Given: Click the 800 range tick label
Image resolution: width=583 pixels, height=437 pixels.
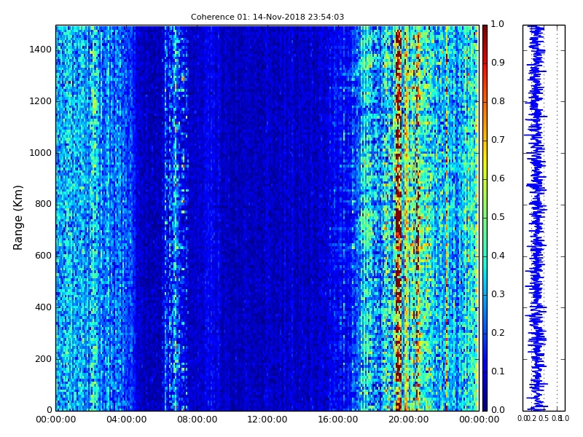Looking at the screenshot, I should (x=43, y=204).
